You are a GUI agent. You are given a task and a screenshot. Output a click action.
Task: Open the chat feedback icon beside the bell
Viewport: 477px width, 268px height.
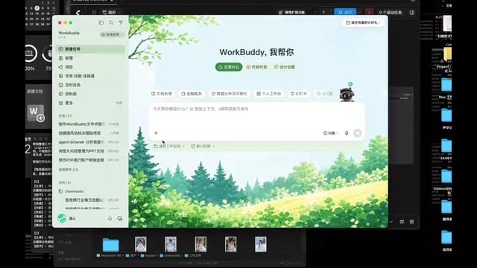point(120,218)
